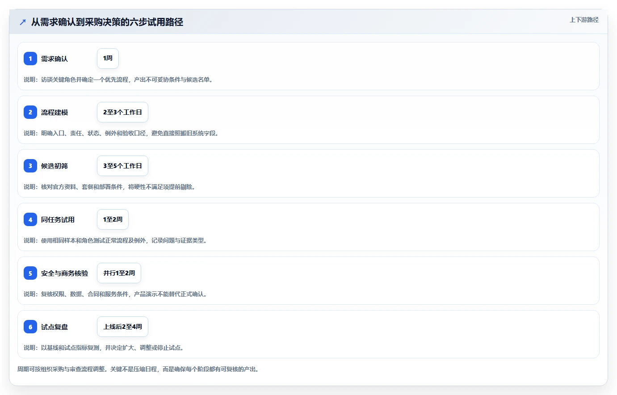Click the description starting 明确入口、责任
The height and width of the screenshot is (395, 617).
point(122,133)
